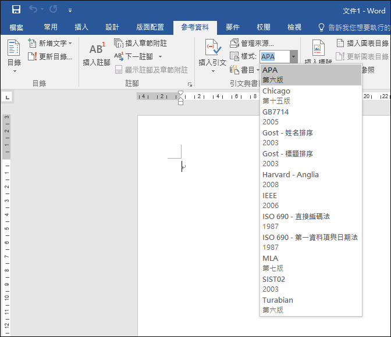Click the text cursor in document page
391x337 pixels.
(182, 166)
